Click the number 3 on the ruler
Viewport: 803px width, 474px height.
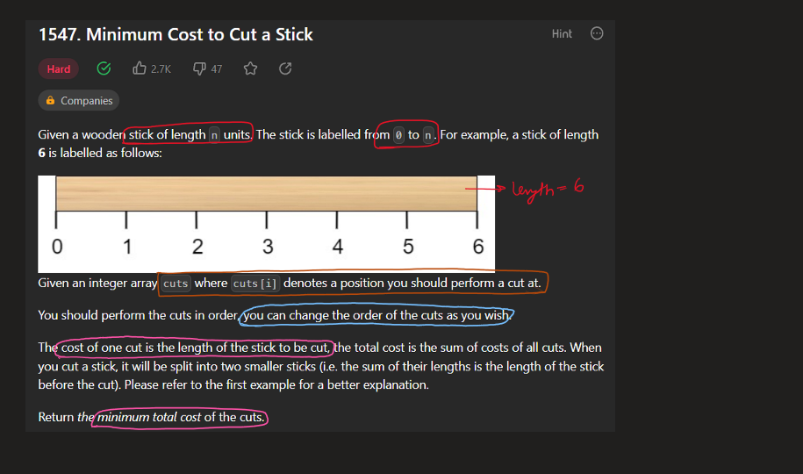(x=268, y=247)
